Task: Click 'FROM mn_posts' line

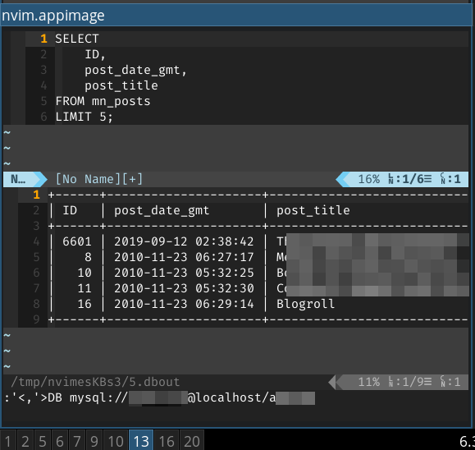Action: click(x=103, y=101)
